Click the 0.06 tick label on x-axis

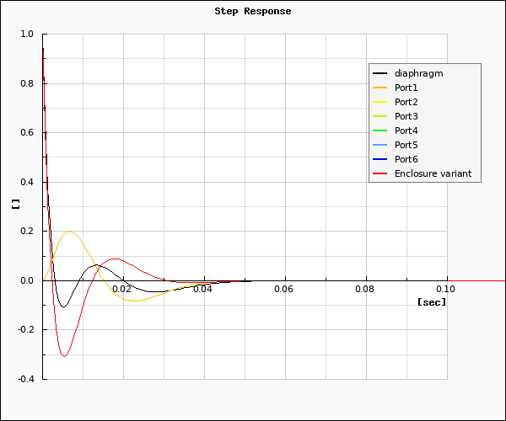click(x=284, y=289)
